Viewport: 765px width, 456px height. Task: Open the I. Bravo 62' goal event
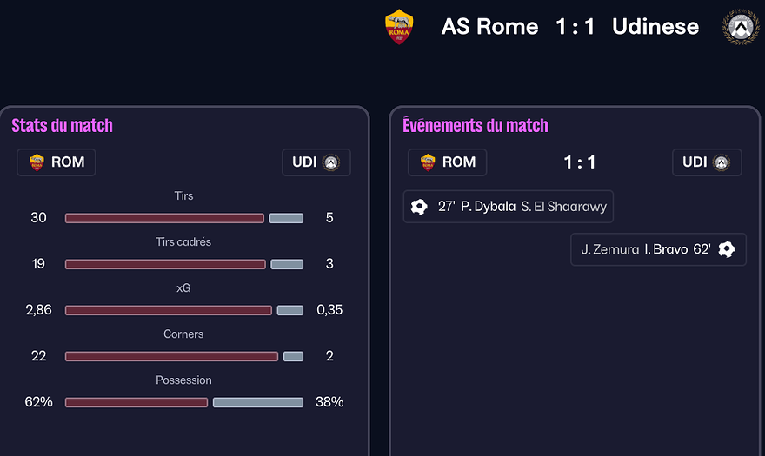click(658, 249)
